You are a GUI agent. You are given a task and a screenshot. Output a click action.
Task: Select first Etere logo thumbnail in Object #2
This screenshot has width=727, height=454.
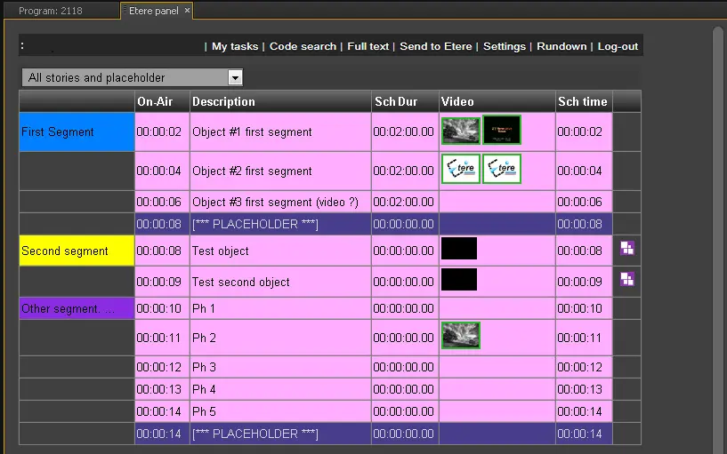click(461, 169)
